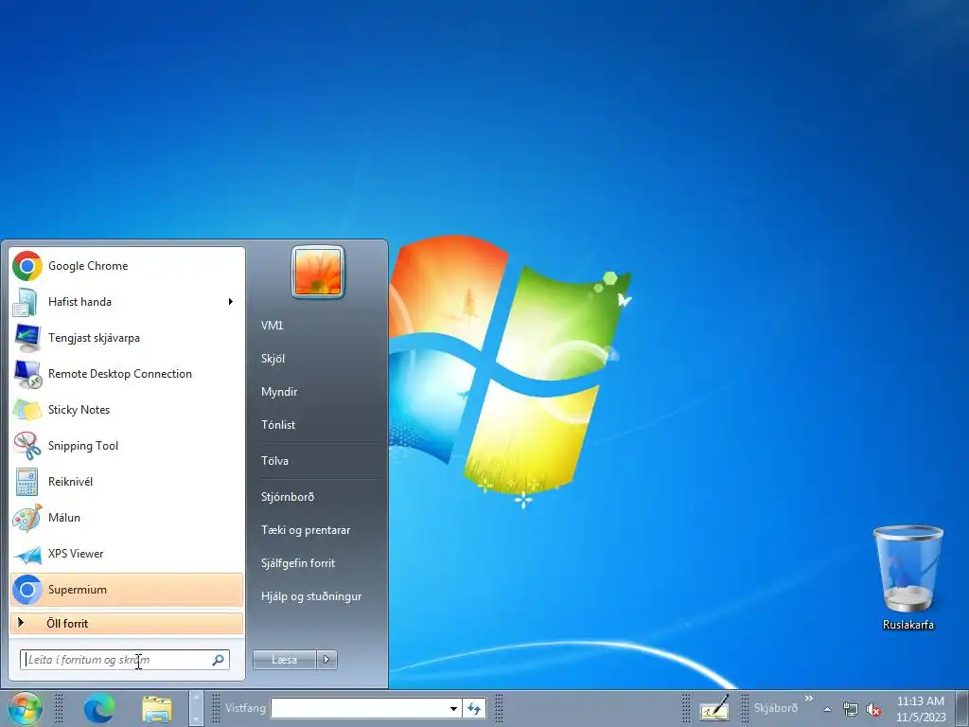This screenshot has height=727, width=969.
Task: Expand Skjáborð toolbar chevron
Action: click(x=809, y=699)
